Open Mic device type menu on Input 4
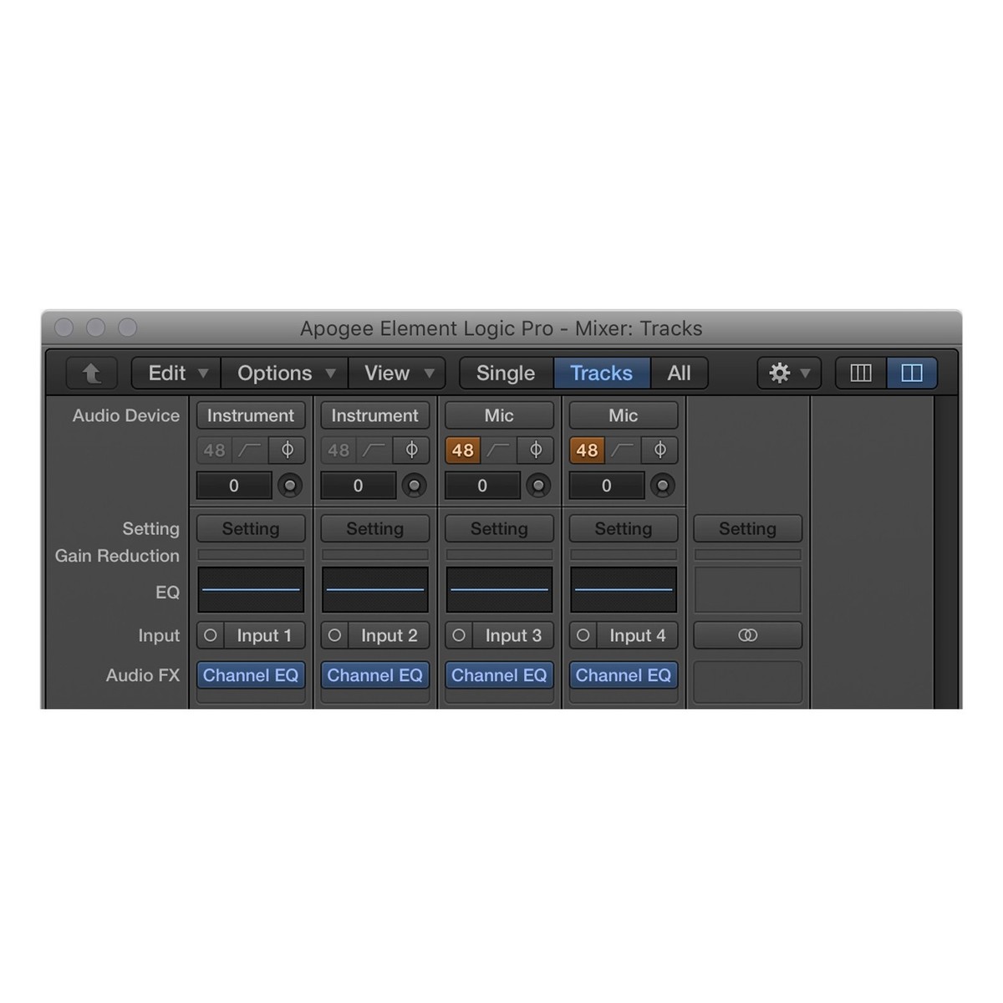The height and width of the screenshot is (1003, 1003). [624, 415]
